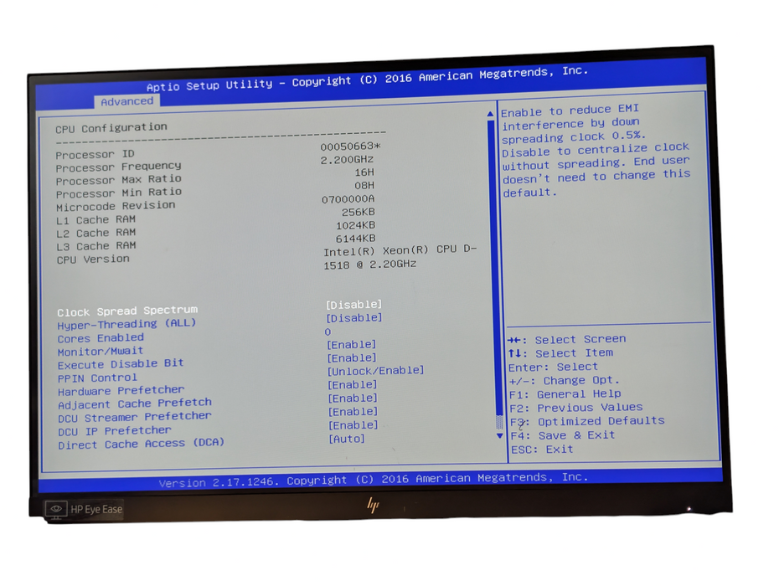
Task: Click L2 Cache RAM value 1024KB
Action: coord(356,225)
